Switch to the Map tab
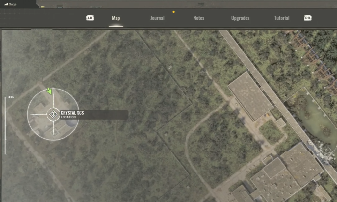Image resolution: width=337 pixels, height=202 pixels. coord(116,18)
